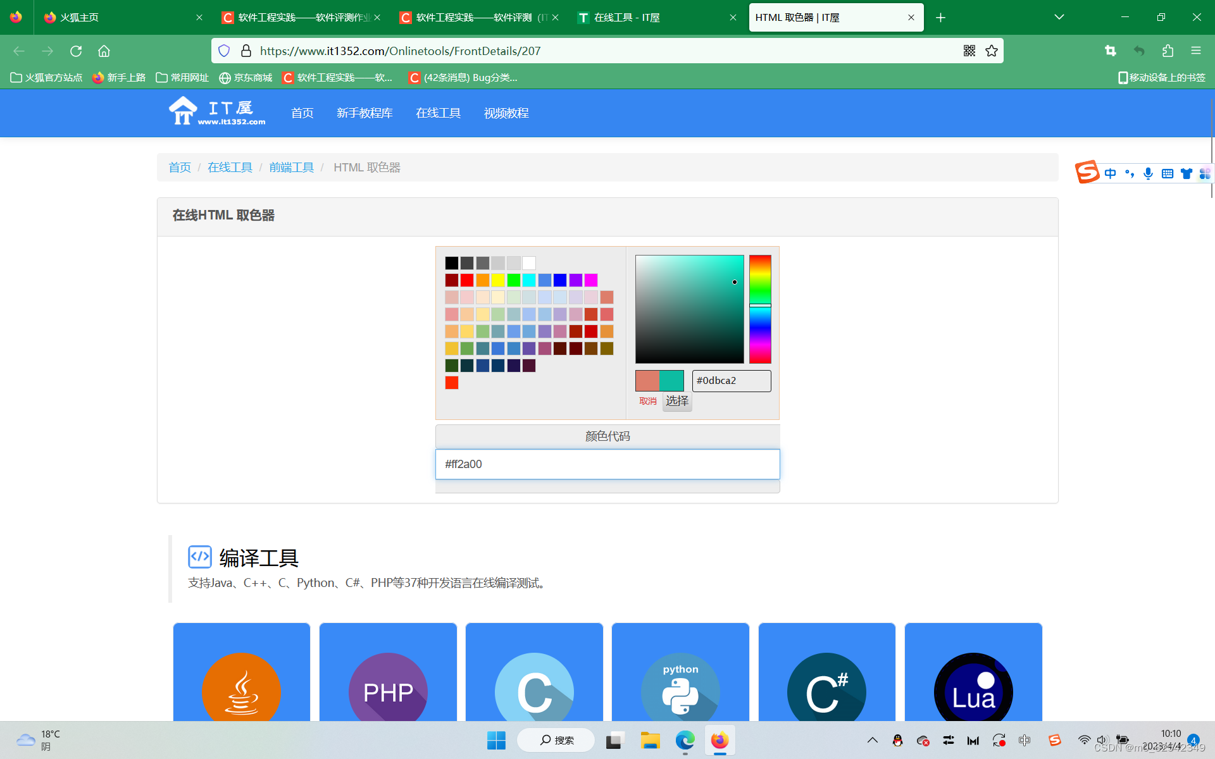Click the color code field showing #ff2a00

click(607, 464)
